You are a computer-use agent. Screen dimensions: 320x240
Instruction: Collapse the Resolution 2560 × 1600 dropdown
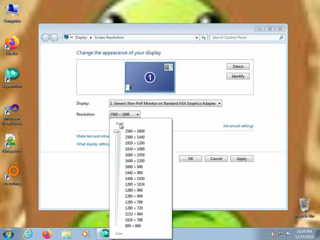click(x=125, y=114)
